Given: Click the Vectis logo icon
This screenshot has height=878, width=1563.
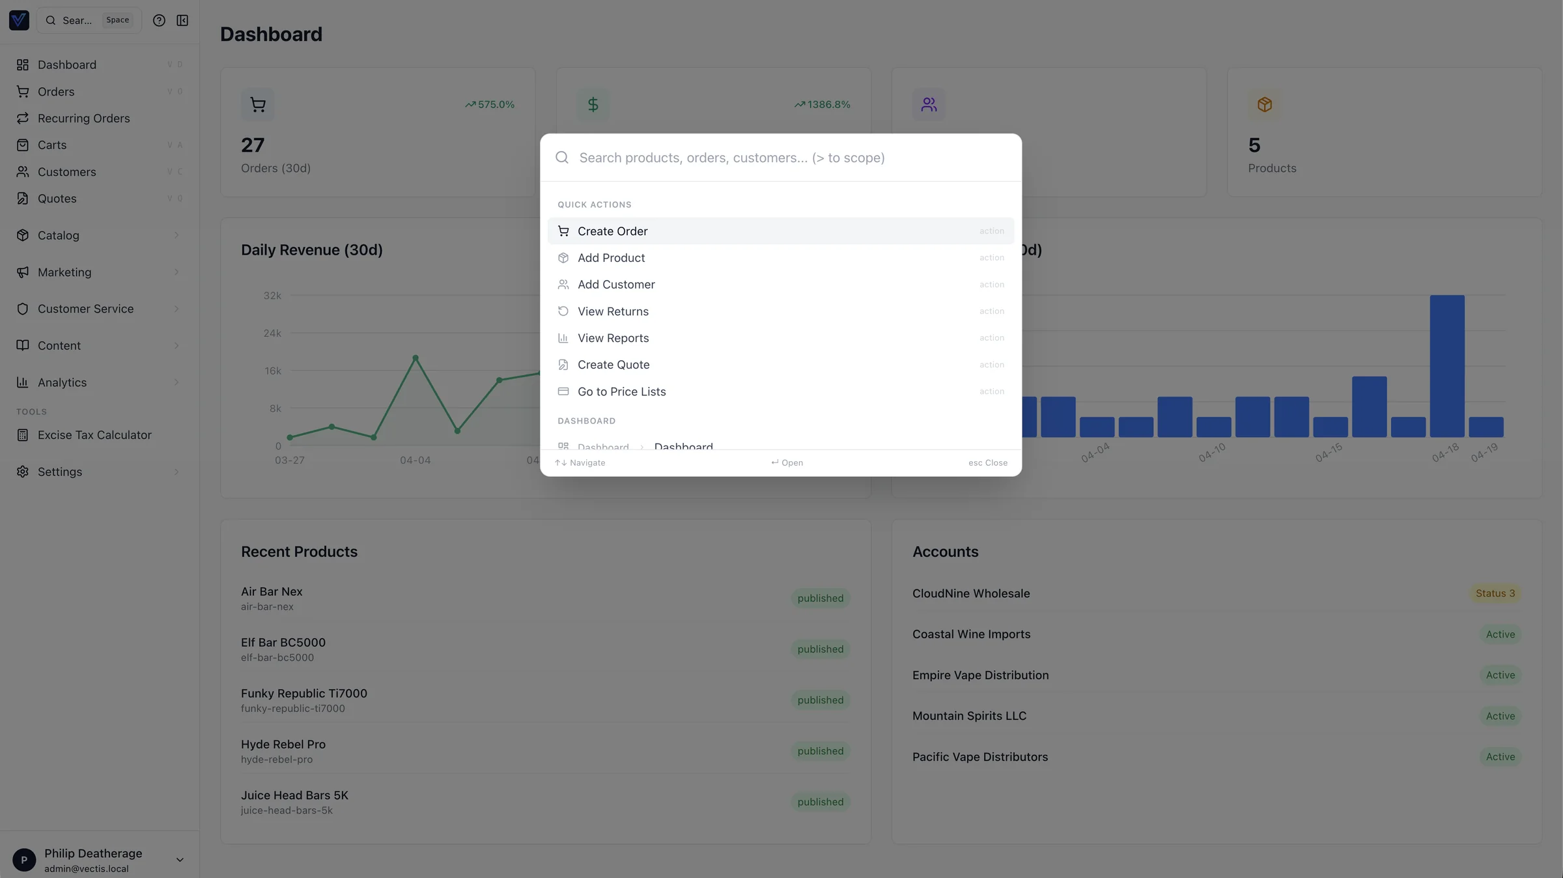Looking at the screenshot, I should tap(19, 20).
